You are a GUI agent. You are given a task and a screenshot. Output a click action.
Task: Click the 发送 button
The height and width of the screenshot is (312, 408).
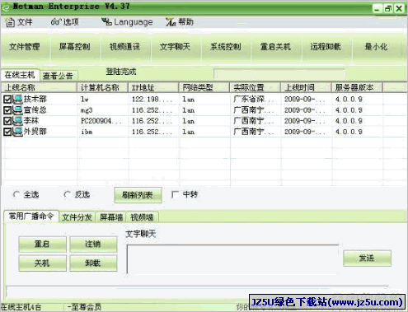[x=367, y=258]
